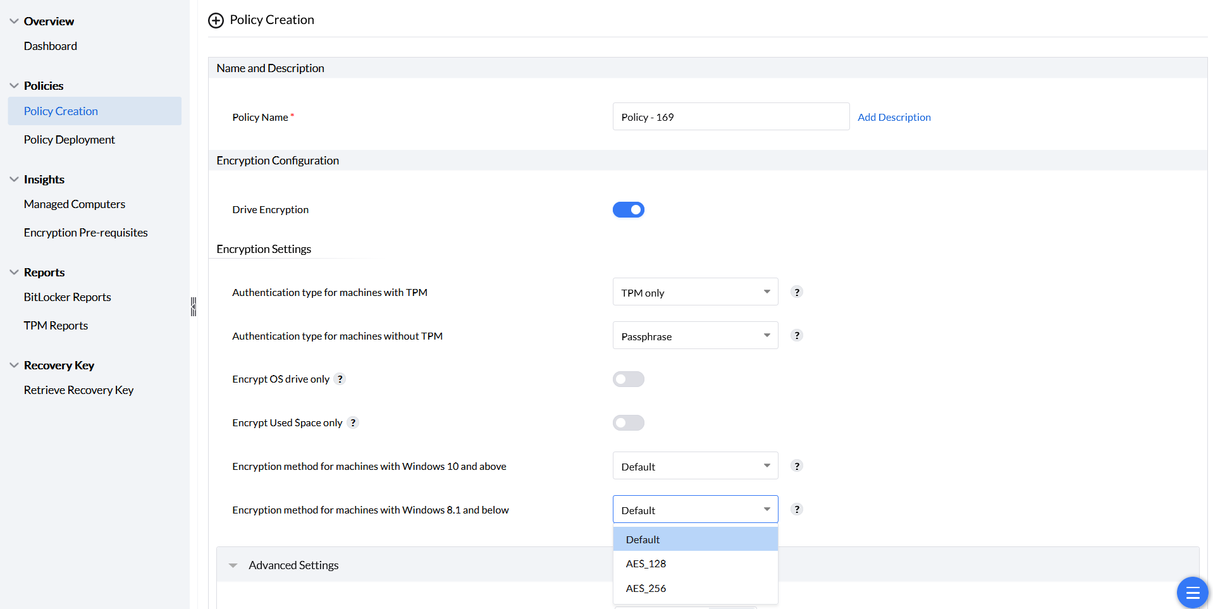Select AES_128 from the dropdown list
1213x609 pixels.
pyautogui.click(x=646, y=564)
